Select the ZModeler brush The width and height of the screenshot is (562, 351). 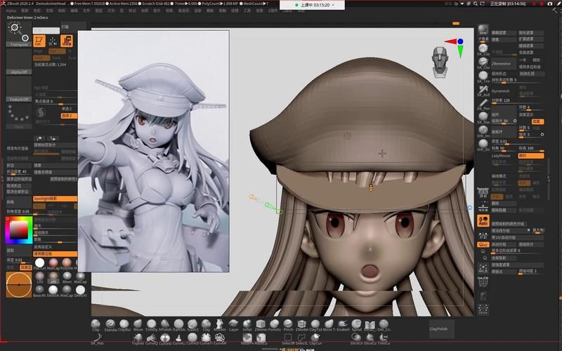click(302, 325)
